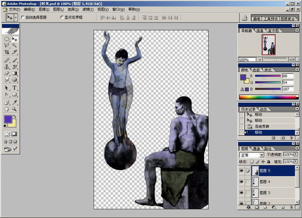This screenshot has height=218, width=302.
Task: Select the Gradient tool
Action: pos(15,74)
